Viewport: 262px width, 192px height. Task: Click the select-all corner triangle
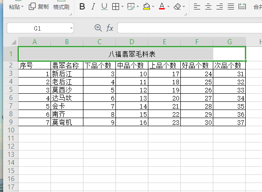(14, 42)
